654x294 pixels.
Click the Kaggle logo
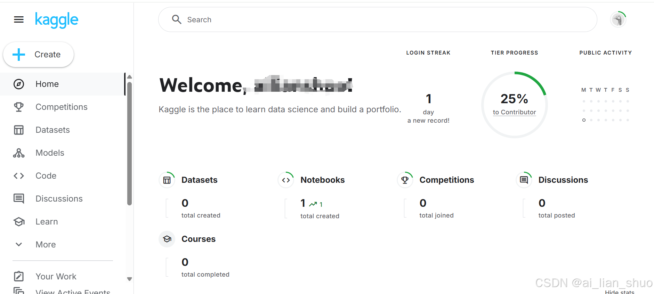pos(57,20)
